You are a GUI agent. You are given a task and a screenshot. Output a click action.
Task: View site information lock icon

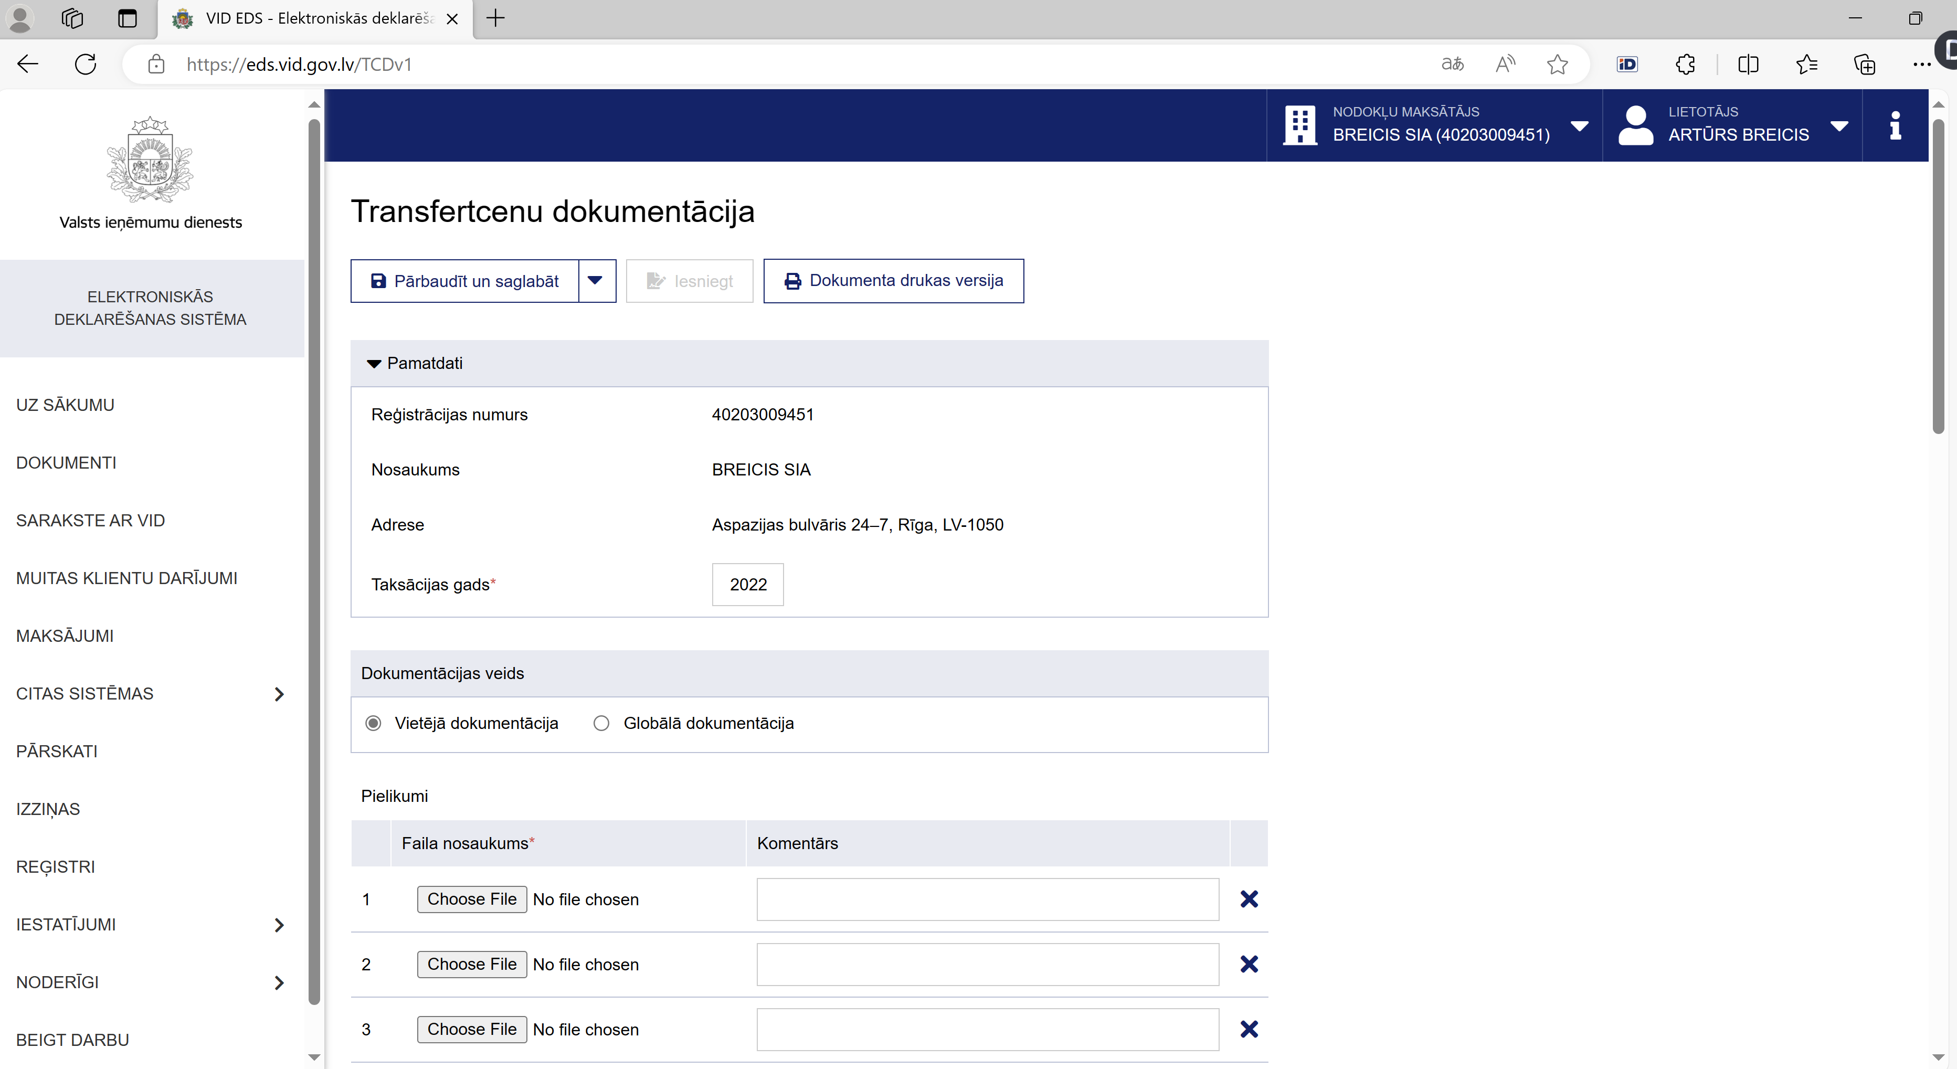(x=156, y=65)
